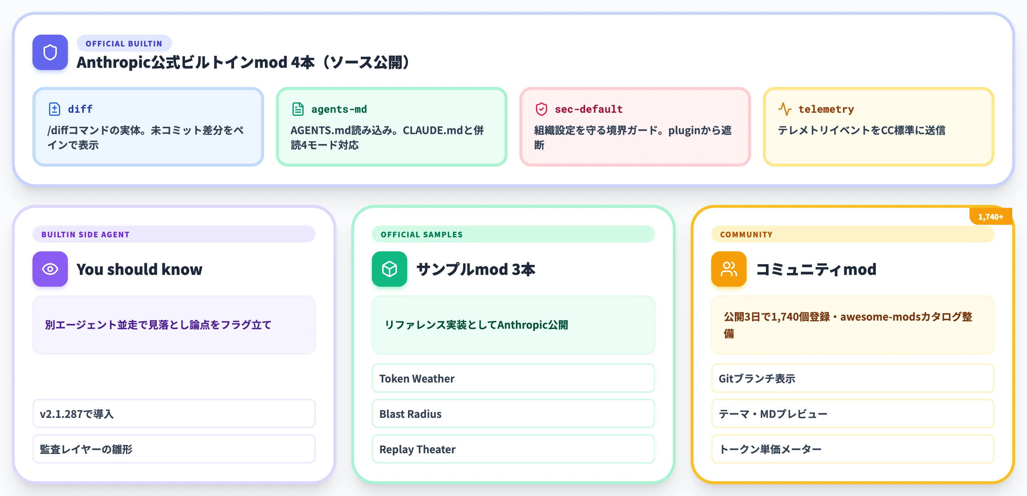This screenshot has width=1027, height=496.
Task: Open the telemetry mod card
Action: (x=878, y=127)
